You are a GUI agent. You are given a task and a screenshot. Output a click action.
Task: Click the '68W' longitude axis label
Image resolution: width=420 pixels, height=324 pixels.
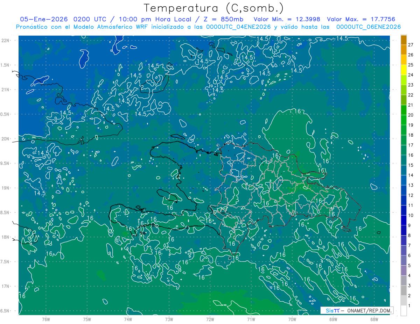(374, 319)
